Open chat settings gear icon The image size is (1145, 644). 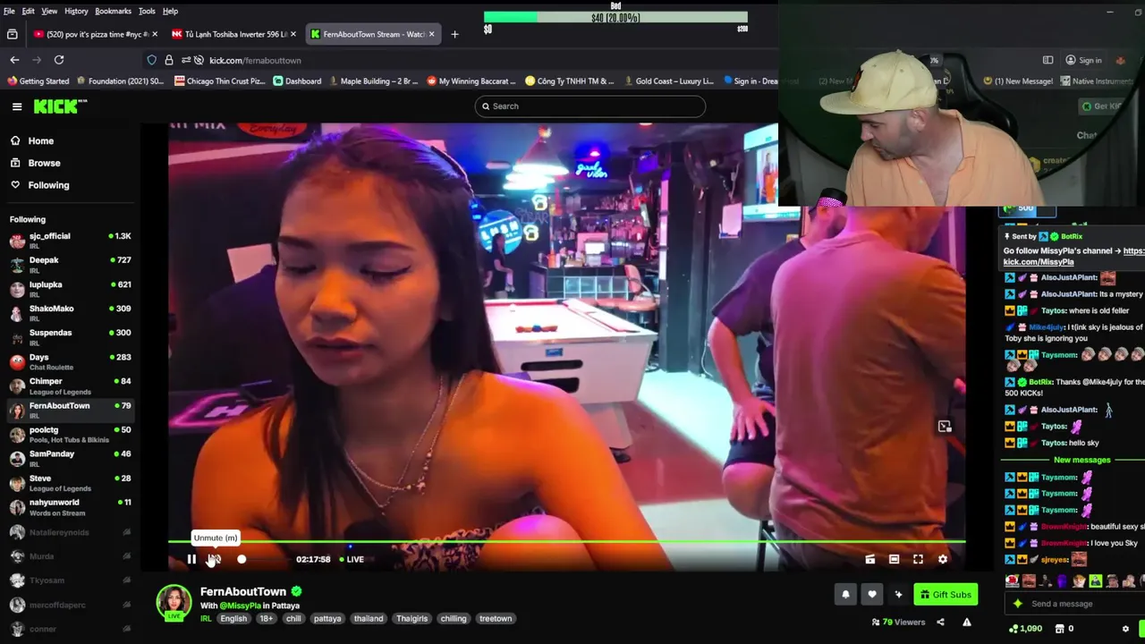click(x=1125, y=629)
